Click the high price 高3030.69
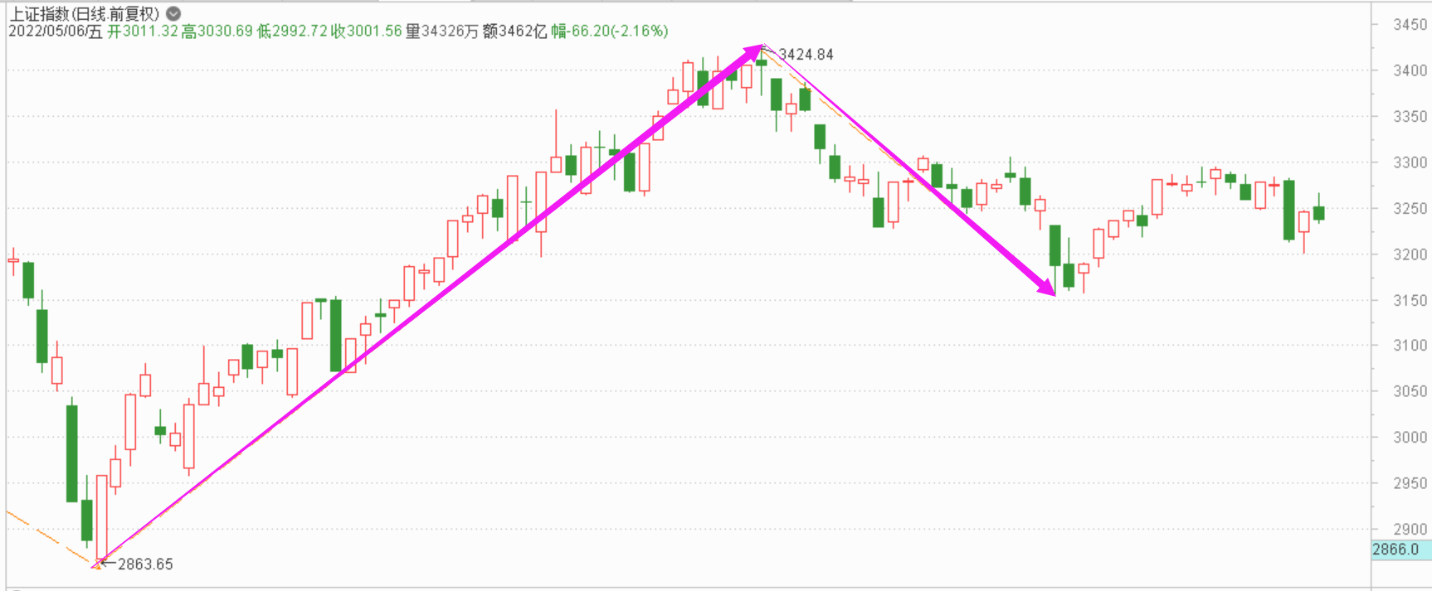 [x=217, y=31]
